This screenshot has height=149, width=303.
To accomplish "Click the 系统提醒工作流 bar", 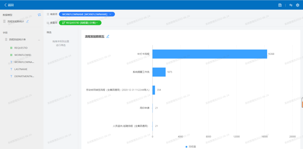I will [x=159, y=72].
